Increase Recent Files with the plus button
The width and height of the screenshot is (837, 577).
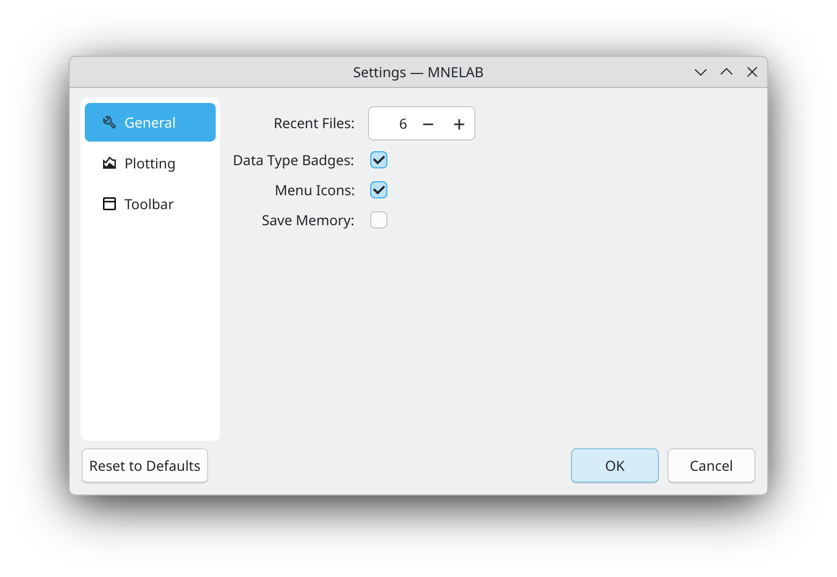(459, 124)
